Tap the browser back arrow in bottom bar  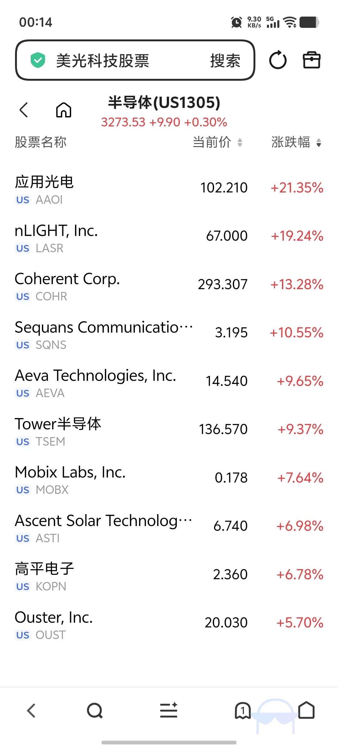(x=31, y=711)
